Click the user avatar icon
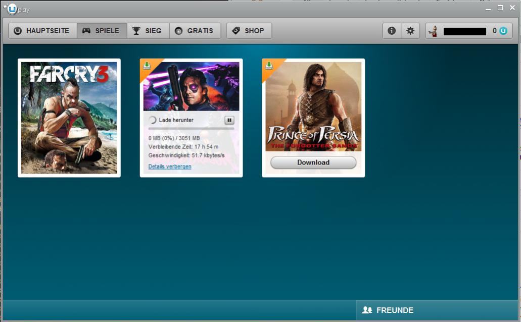Screen dimensions: 521x322 pyautogui.click(x=433, y=31)
